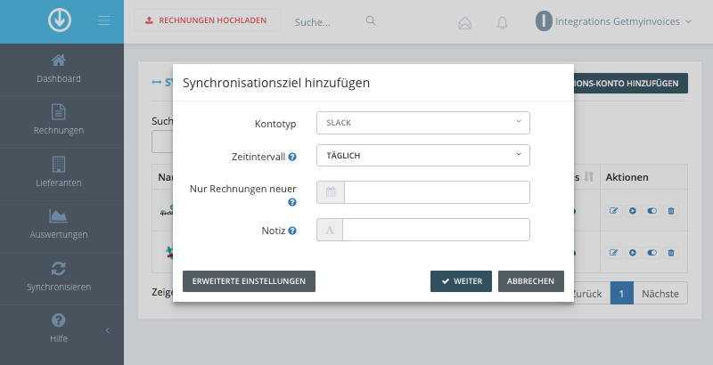The height and width of the screenshot is (365, 713).
Task: Click delete trash icon in first row
Action: pos(671,211)
